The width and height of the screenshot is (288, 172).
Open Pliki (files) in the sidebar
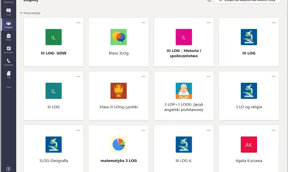tap(8, 75)
